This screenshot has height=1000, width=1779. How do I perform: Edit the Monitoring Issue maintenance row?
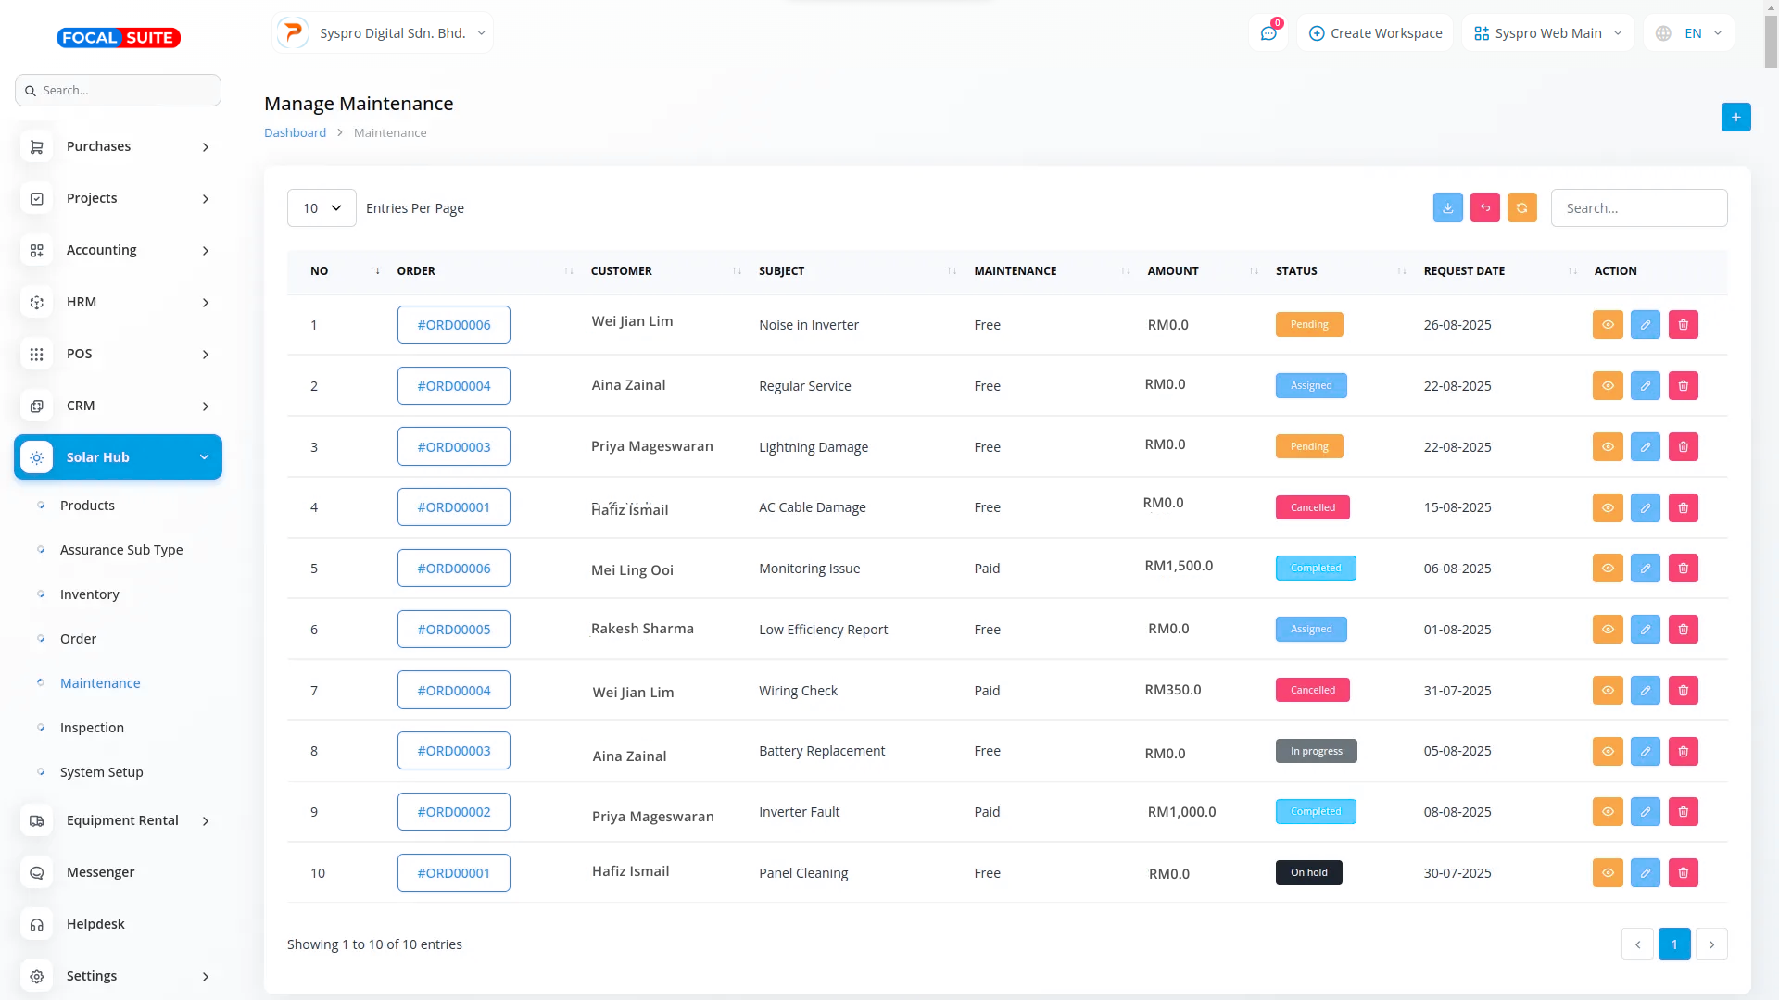tap(1645, 569)
